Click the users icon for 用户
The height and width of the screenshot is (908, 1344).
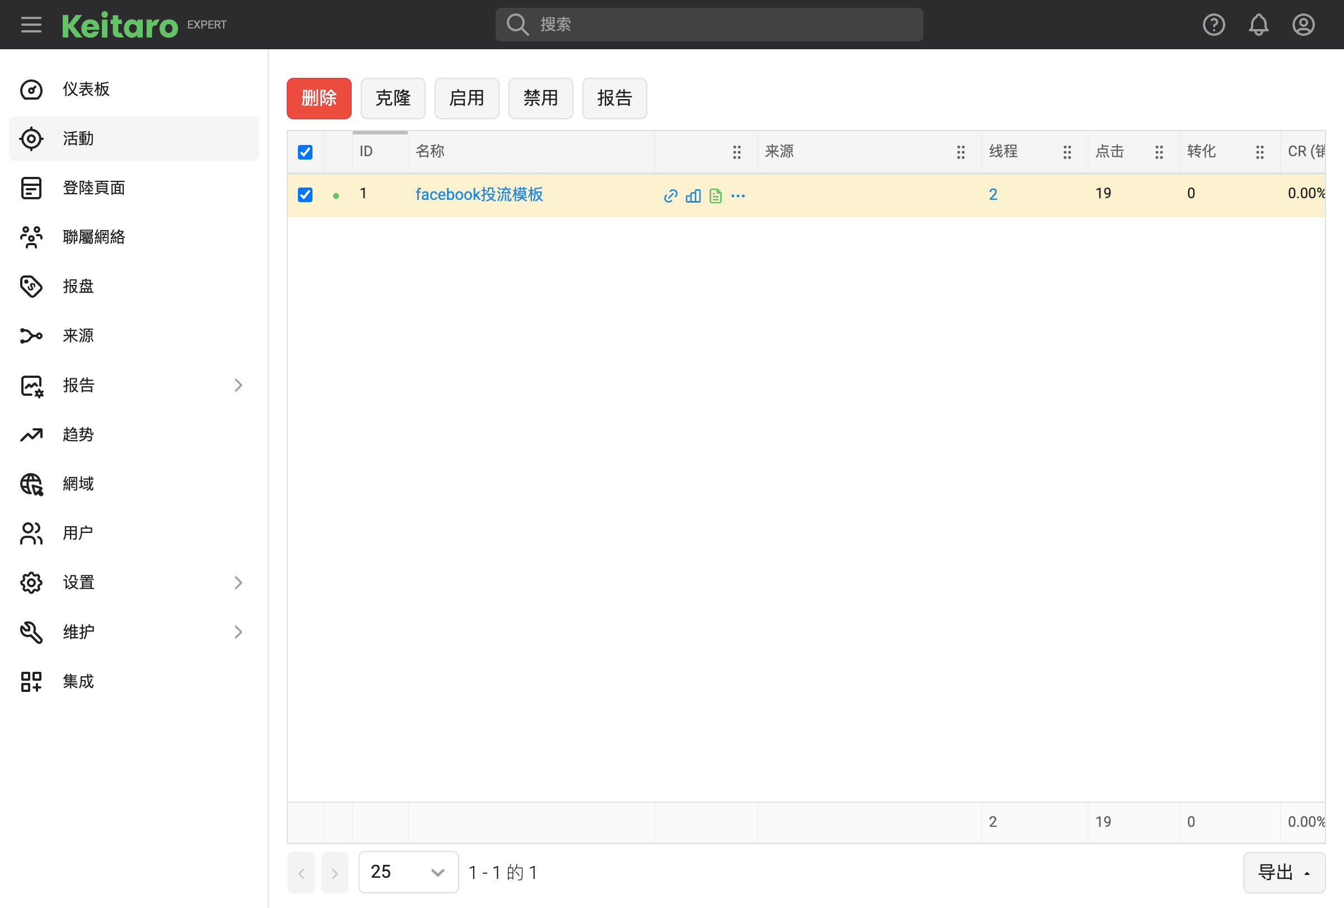point(31,533)
